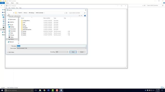Select OS (C:) in the breadcrumb path
Screen dimensions: 165x92
coord(25,13)
